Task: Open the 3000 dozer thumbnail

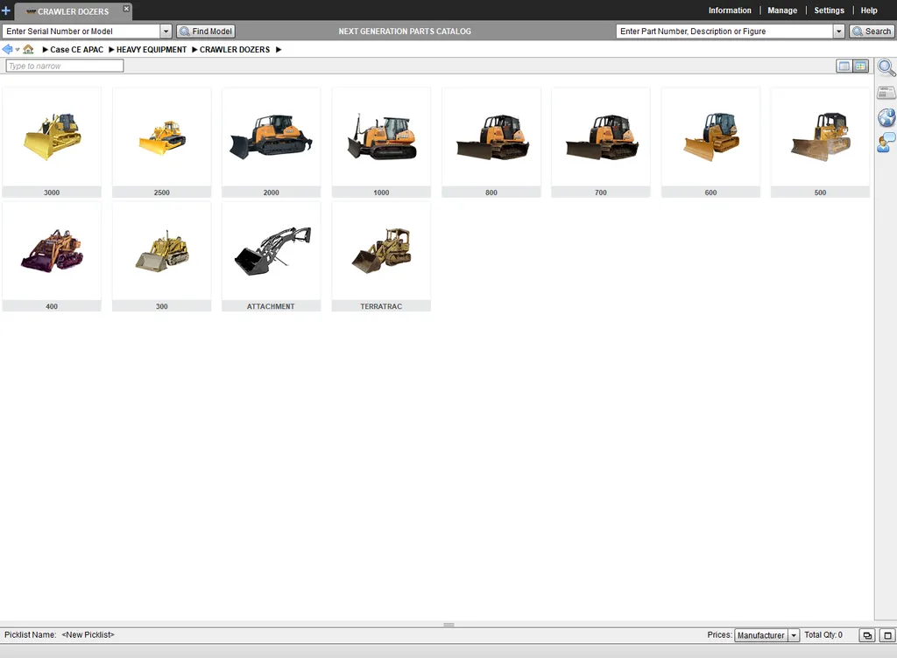Action: (52, 143)
